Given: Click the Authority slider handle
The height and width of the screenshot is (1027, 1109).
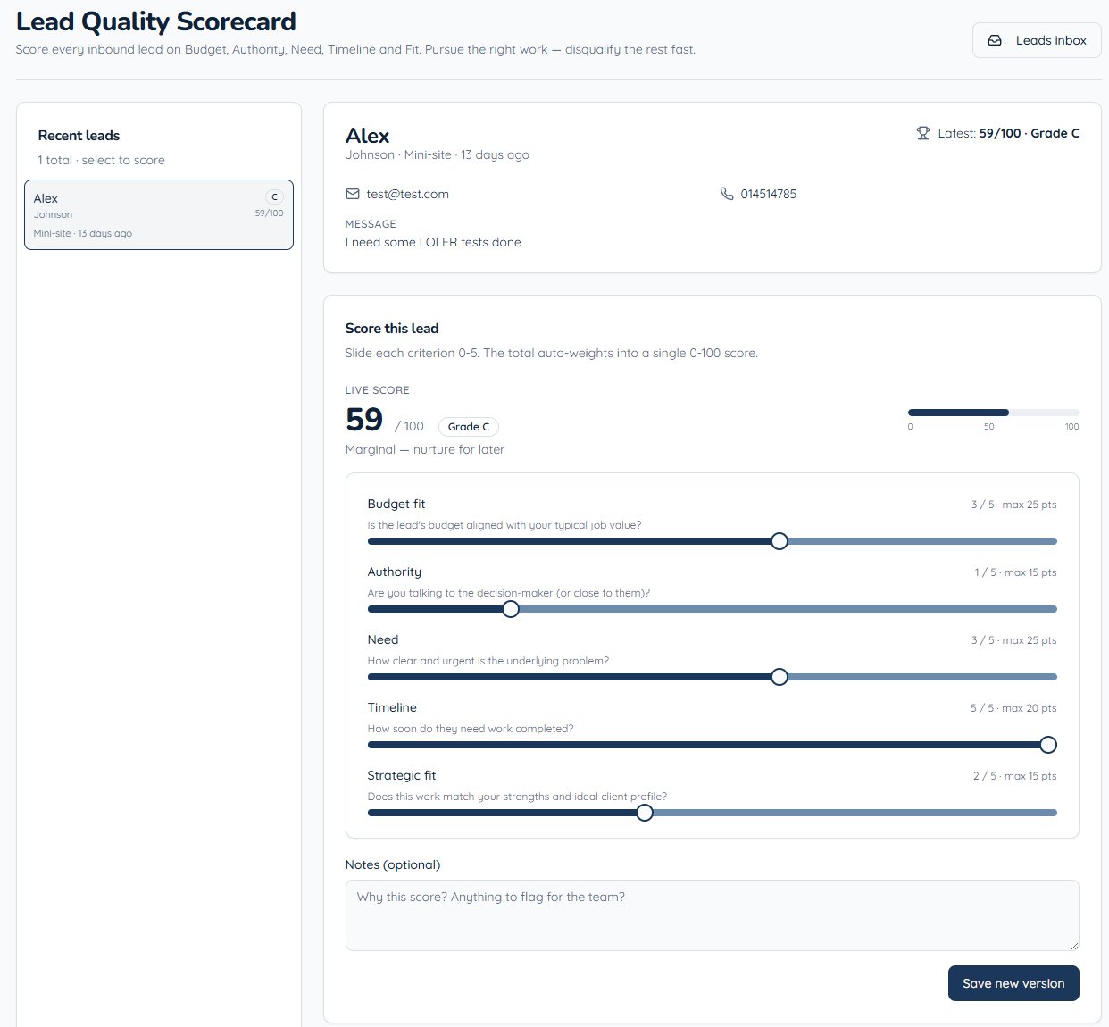Looking at the screenshot, I should [511, 609].
